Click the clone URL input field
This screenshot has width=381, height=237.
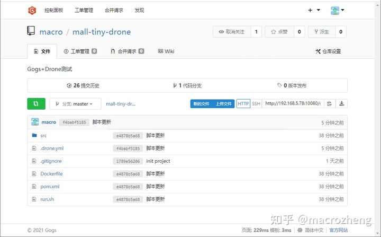(293, 104)
